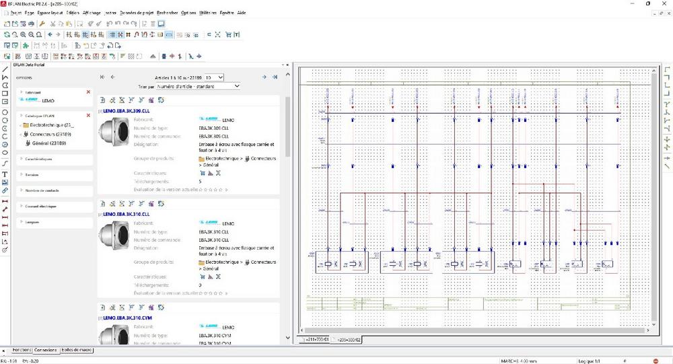Screen dimensions: 673x364
Task: Click the shopping cart icon in the toolbar
Action: click(228, 34)
